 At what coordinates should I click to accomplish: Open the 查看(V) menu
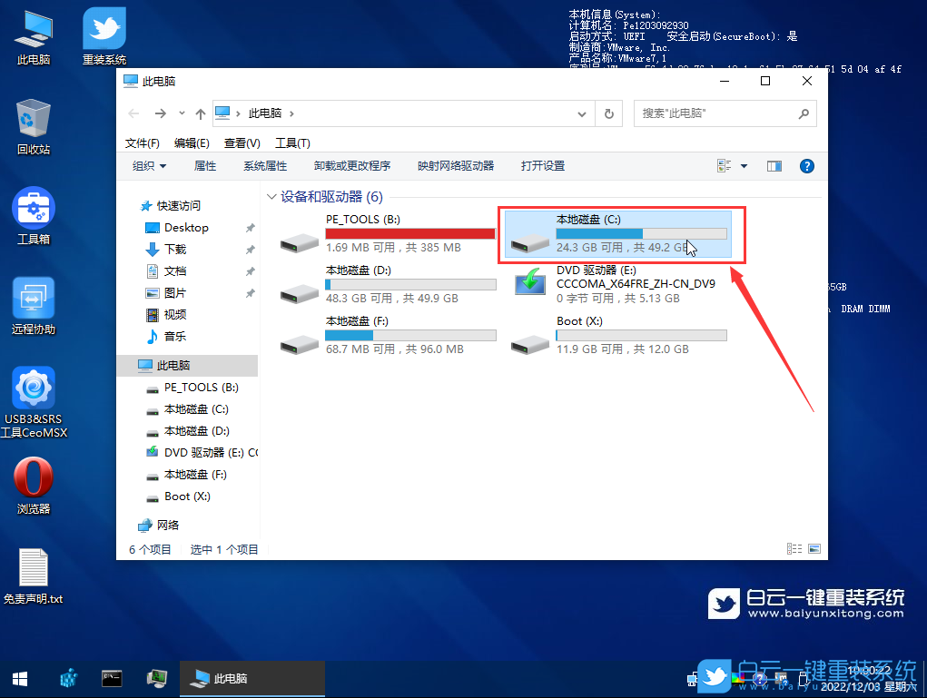point(240,143)
